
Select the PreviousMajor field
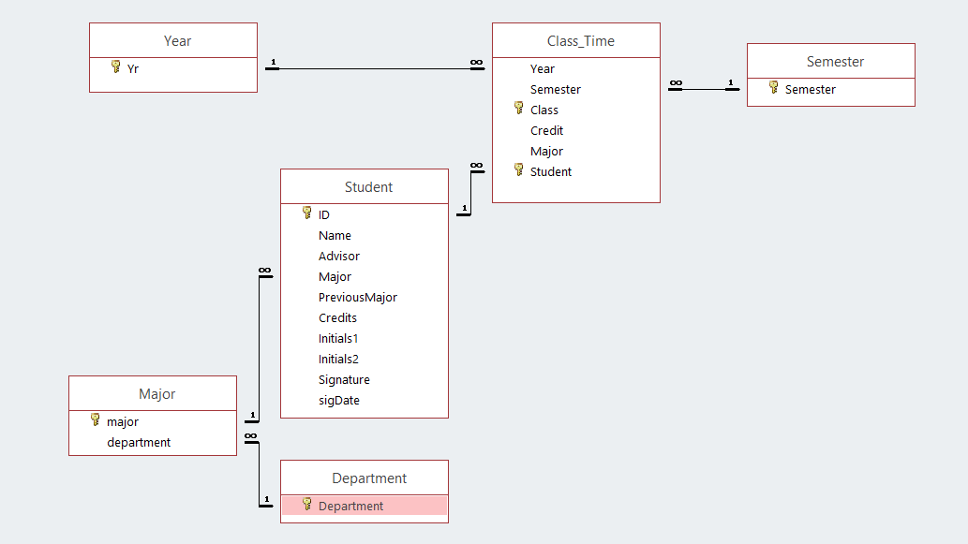point(358,298)
